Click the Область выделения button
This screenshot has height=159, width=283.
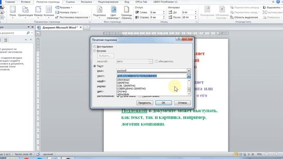click(x=244, y=17)
